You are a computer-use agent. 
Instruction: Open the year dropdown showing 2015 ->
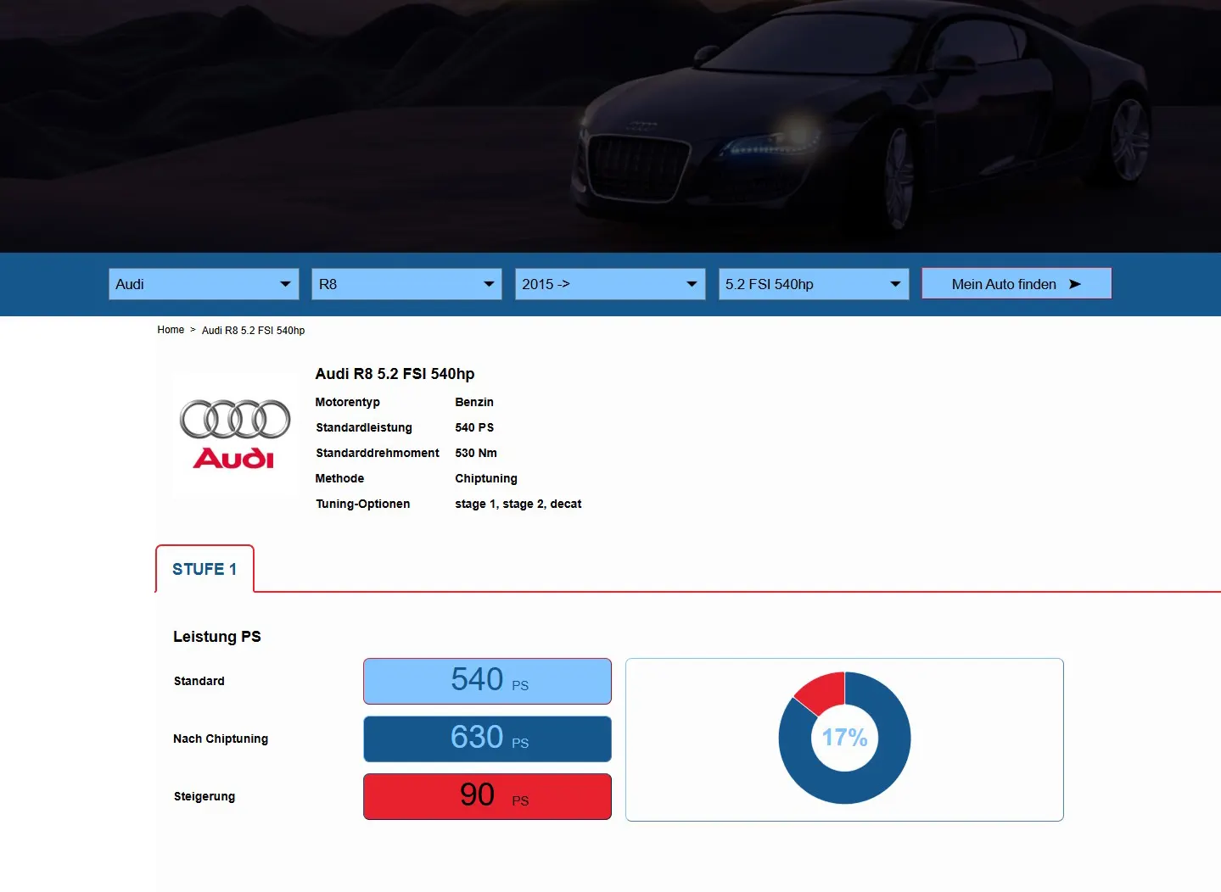point(609,284)
